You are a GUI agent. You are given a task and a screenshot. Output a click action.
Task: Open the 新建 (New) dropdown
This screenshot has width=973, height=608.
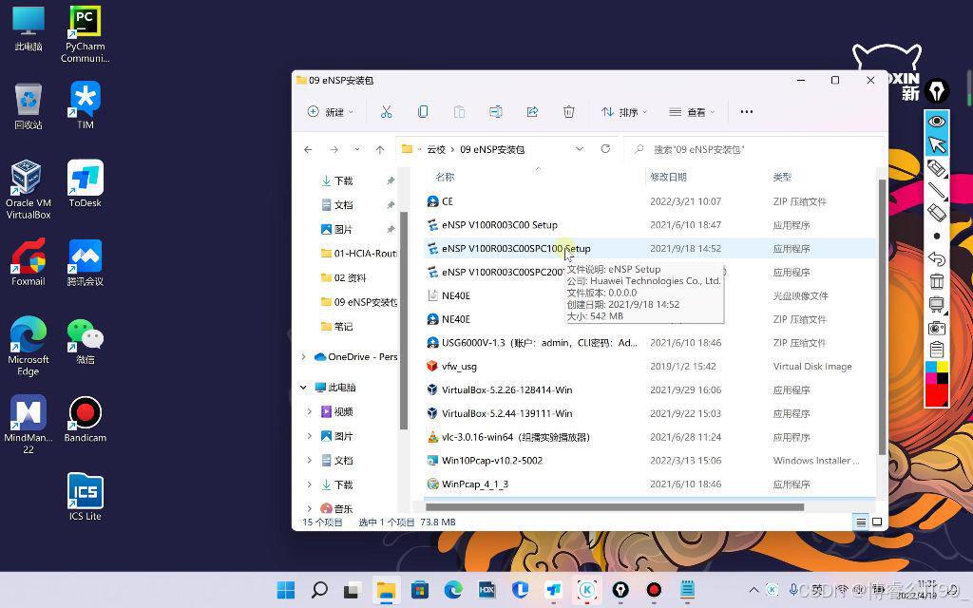tap(331, 112)
